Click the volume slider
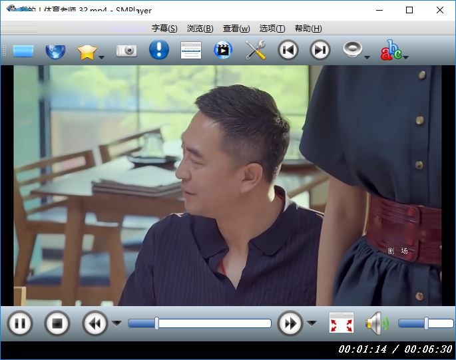The width and height of the screenshot is (456, 360). pyautogui.click(x=425, y=324)
